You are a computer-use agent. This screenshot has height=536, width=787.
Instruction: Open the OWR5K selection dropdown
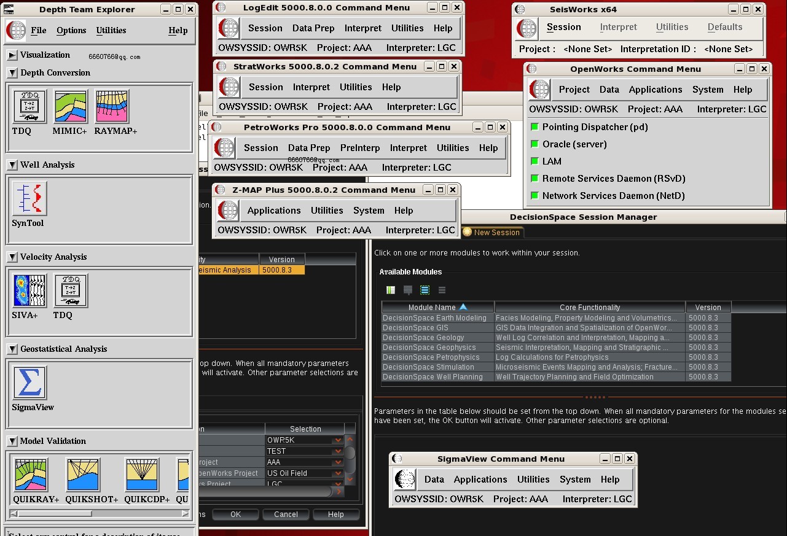pyautogui.click(x=338, y=440)
